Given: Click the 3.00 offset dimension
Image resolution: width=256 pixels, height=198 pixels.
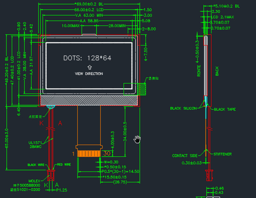Looking at the screenshot, I should pyautogui.click(x=148, y=15).
